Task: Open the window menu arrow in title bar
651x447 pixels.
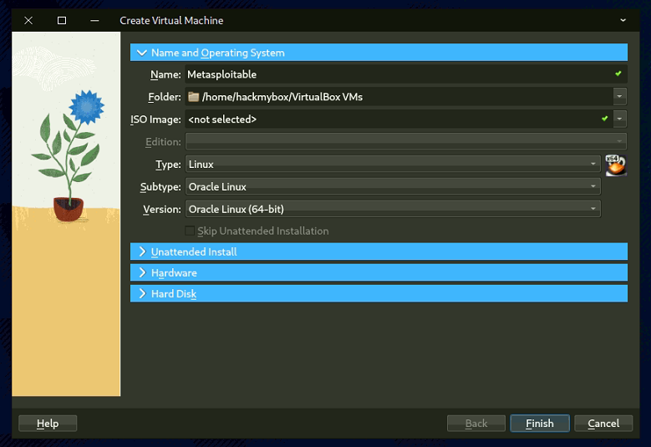Action: pos(623,20)
